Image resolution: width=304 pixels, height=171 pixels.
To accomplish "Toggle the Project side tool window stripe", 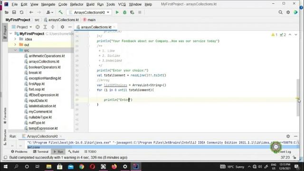I will click(5, 32).
